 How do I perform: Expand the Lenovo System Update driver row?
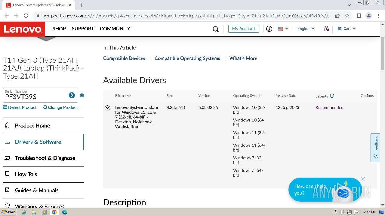107,108
